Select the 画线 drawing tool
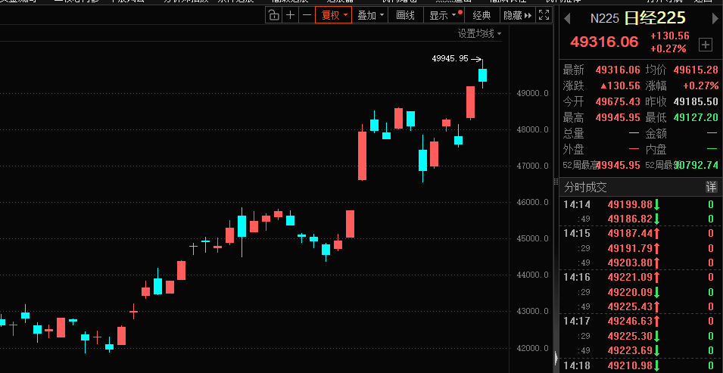The width and height of the screenshot is (723, 373). click(406, 15)
